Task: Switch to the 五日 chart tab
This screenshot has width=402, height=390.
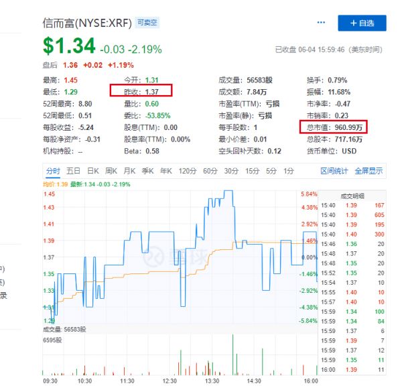Action: (x=74, y=171)
